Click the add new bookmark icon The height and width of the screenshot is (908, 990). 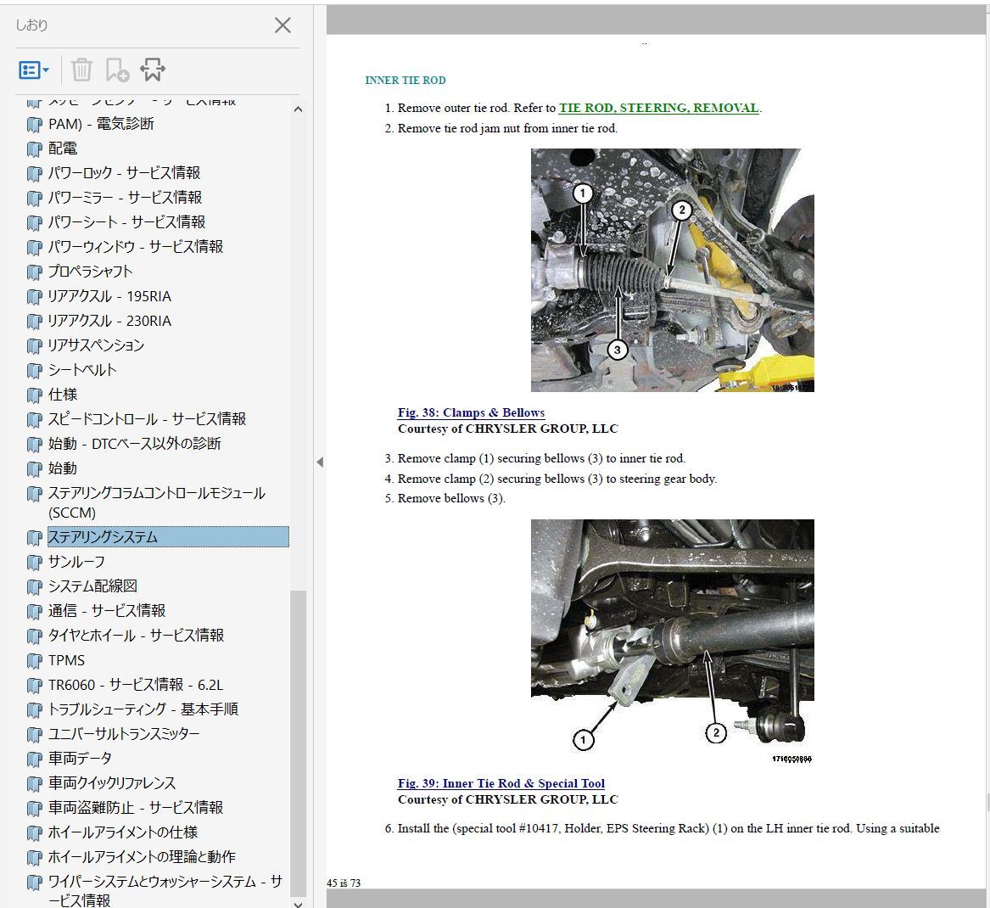pyautogui.click(x=117, y=70)
